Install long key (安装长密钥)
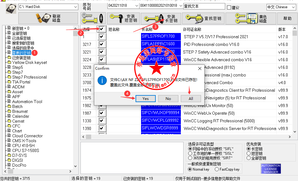Screen dimensions: 298x181 pos(161,18)
